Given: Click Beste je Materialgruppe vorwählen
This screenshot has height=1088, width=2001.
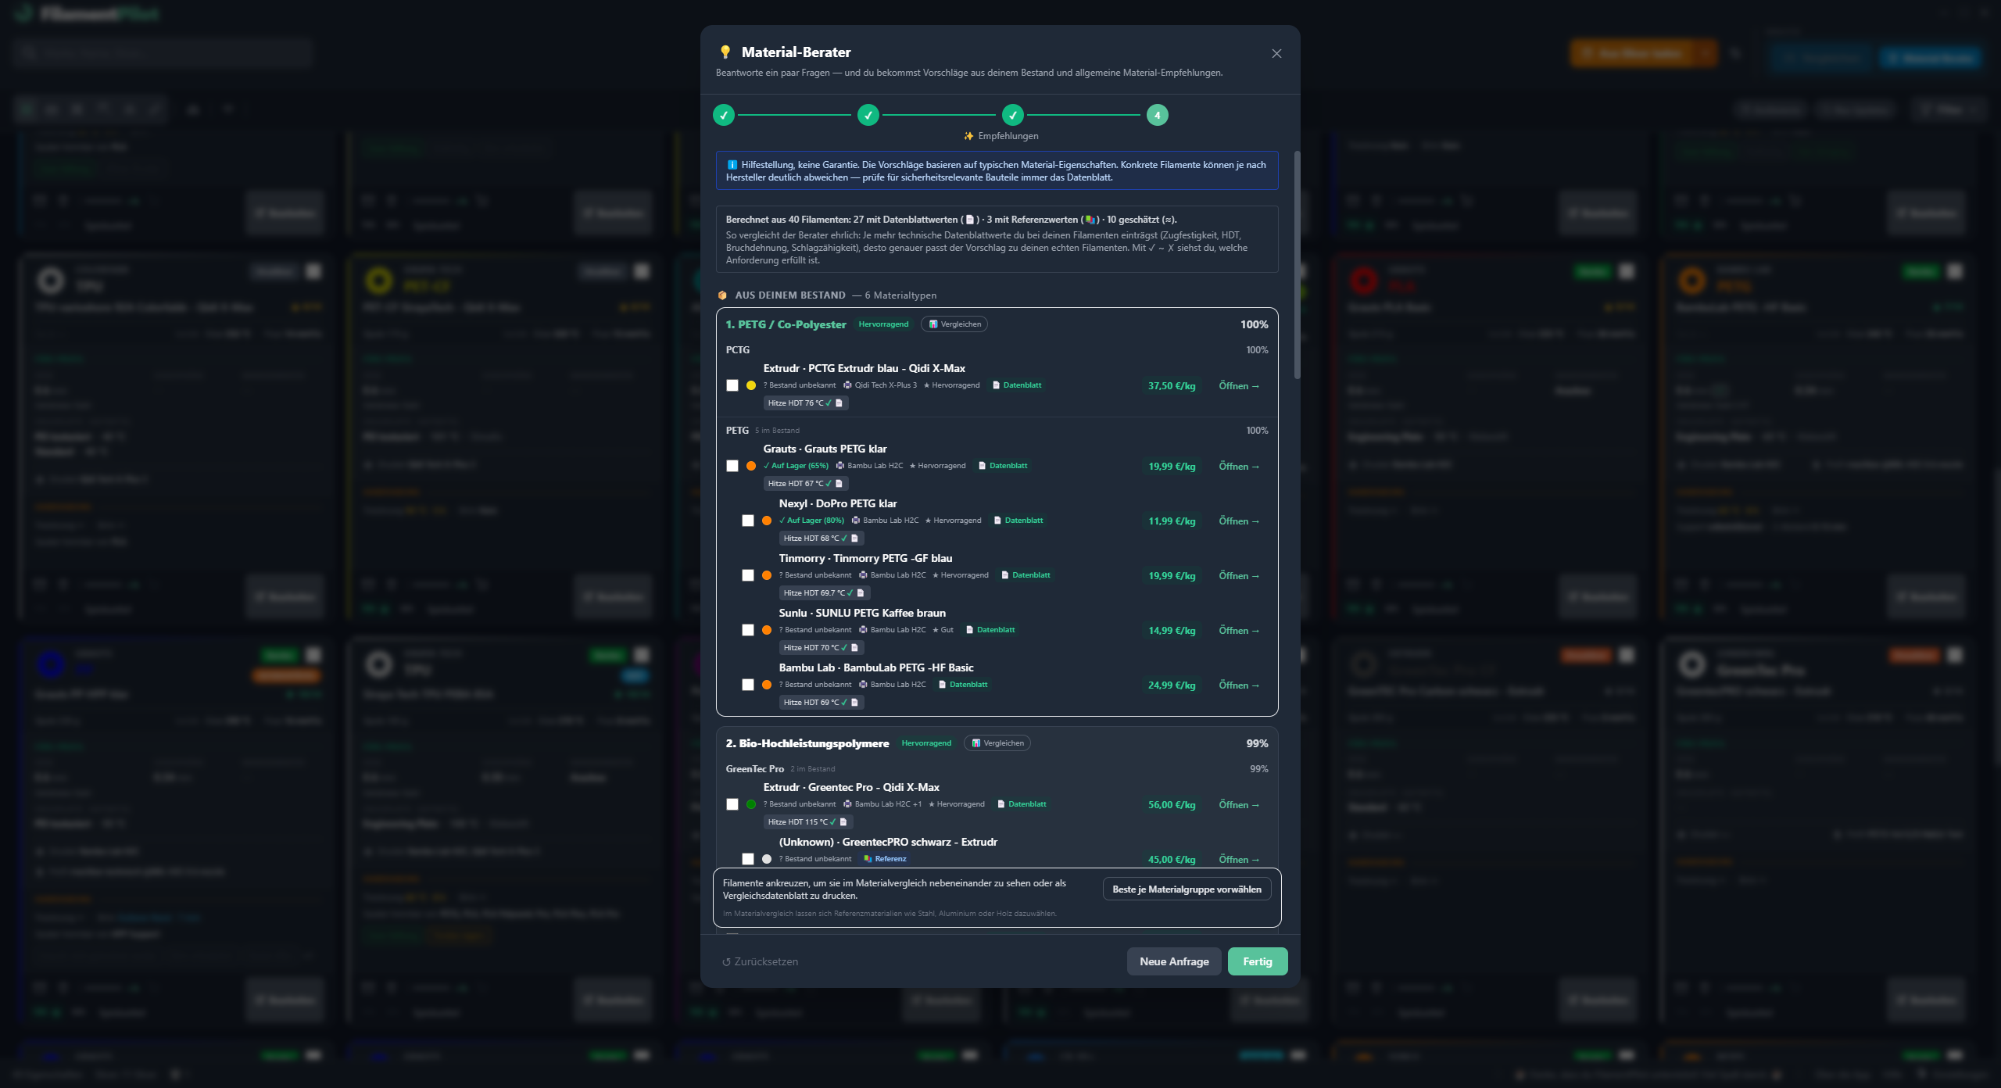Looking at the screenshot, I should click(x=1187, y=889).
